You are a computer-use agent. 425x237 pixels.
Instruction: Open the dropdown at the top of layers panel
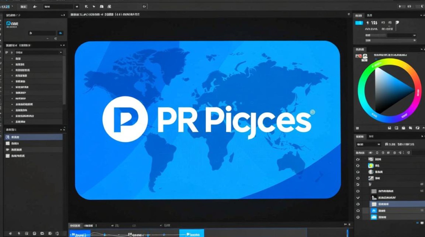point(368,144)
